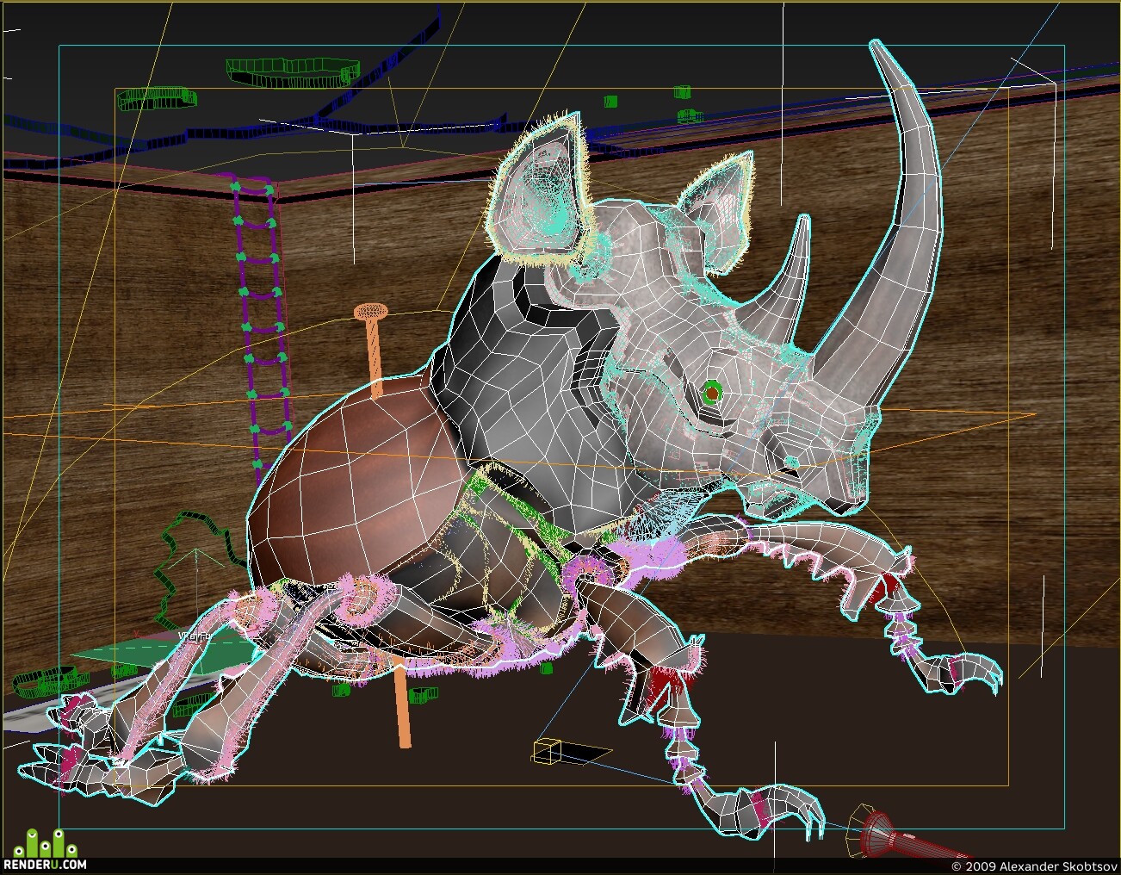Select the red flashlight object
The image size is (1121, 875).
(x=895, y=836)
